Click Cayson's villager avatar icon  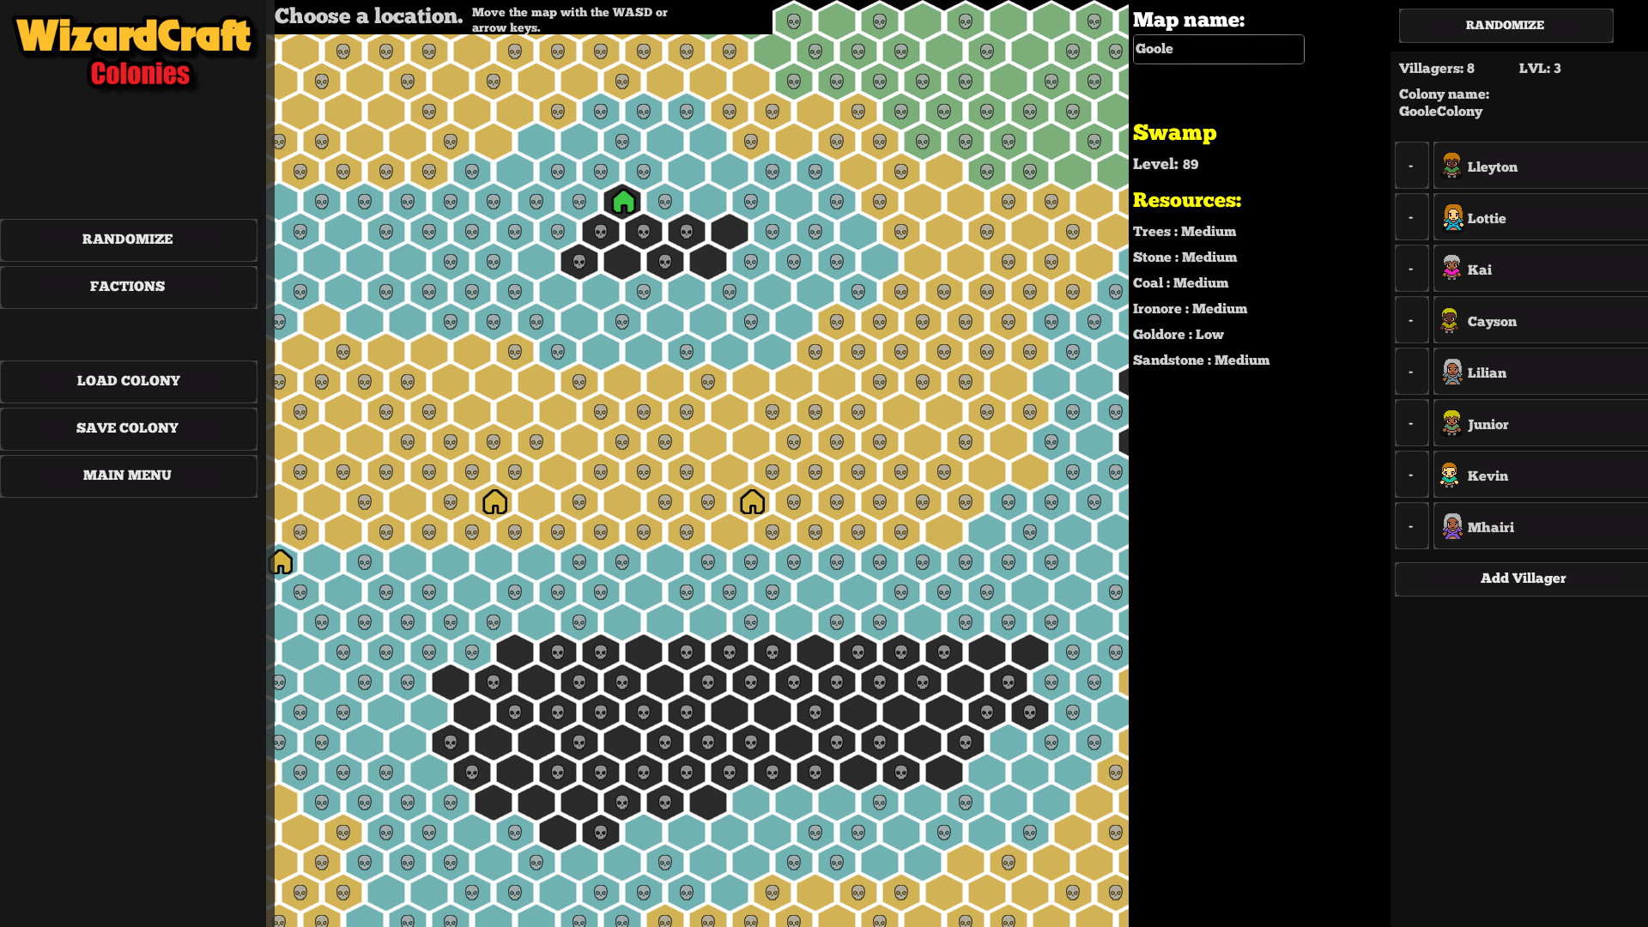click(1450, 320)
